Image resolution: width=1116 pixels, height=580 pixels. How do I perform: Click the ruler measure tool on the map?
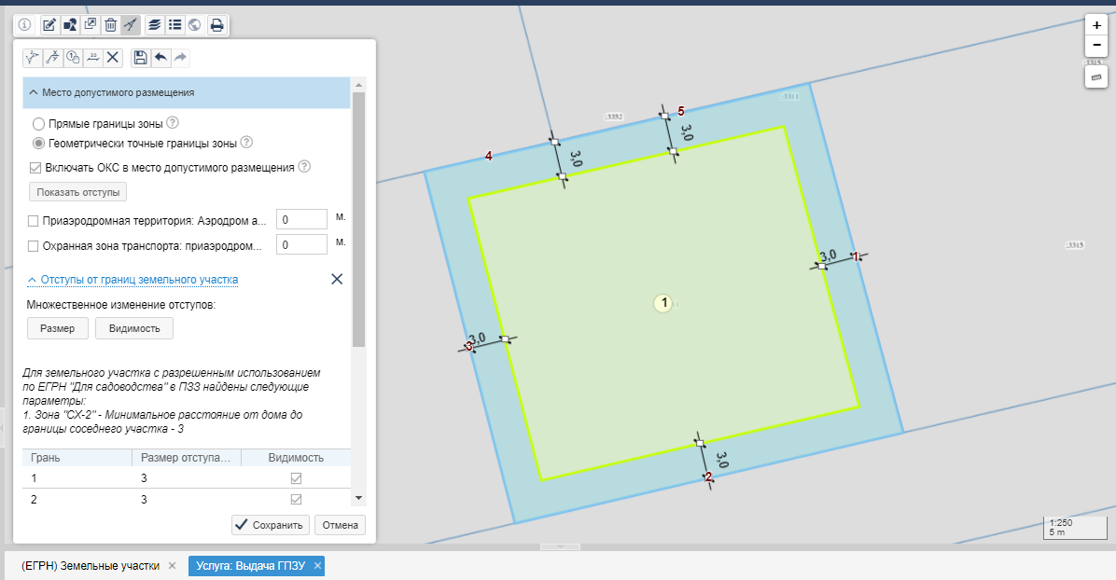click(x=1095, y=76)
